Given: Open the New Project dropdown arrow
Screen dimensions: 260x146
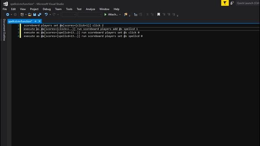Looking at the screenshot, I should click(26, 15).
